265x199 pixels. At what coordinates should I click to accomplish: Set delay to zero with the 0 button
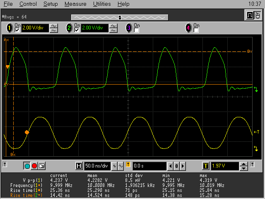176,166
